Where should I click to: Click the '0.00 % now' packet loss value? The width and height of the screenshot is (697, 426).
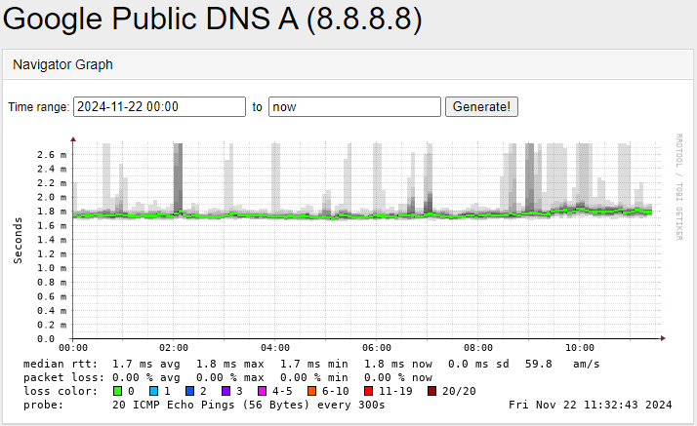(x=398, y=377)
